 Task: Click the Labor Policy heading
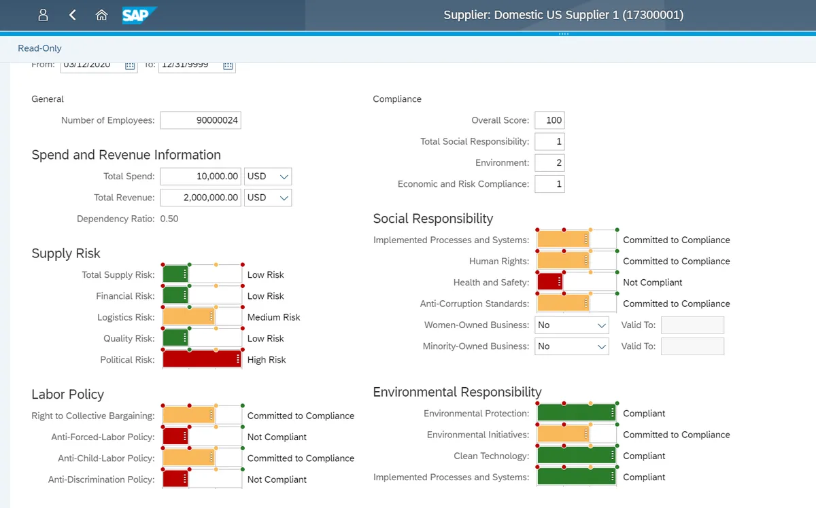pos(68,395)
